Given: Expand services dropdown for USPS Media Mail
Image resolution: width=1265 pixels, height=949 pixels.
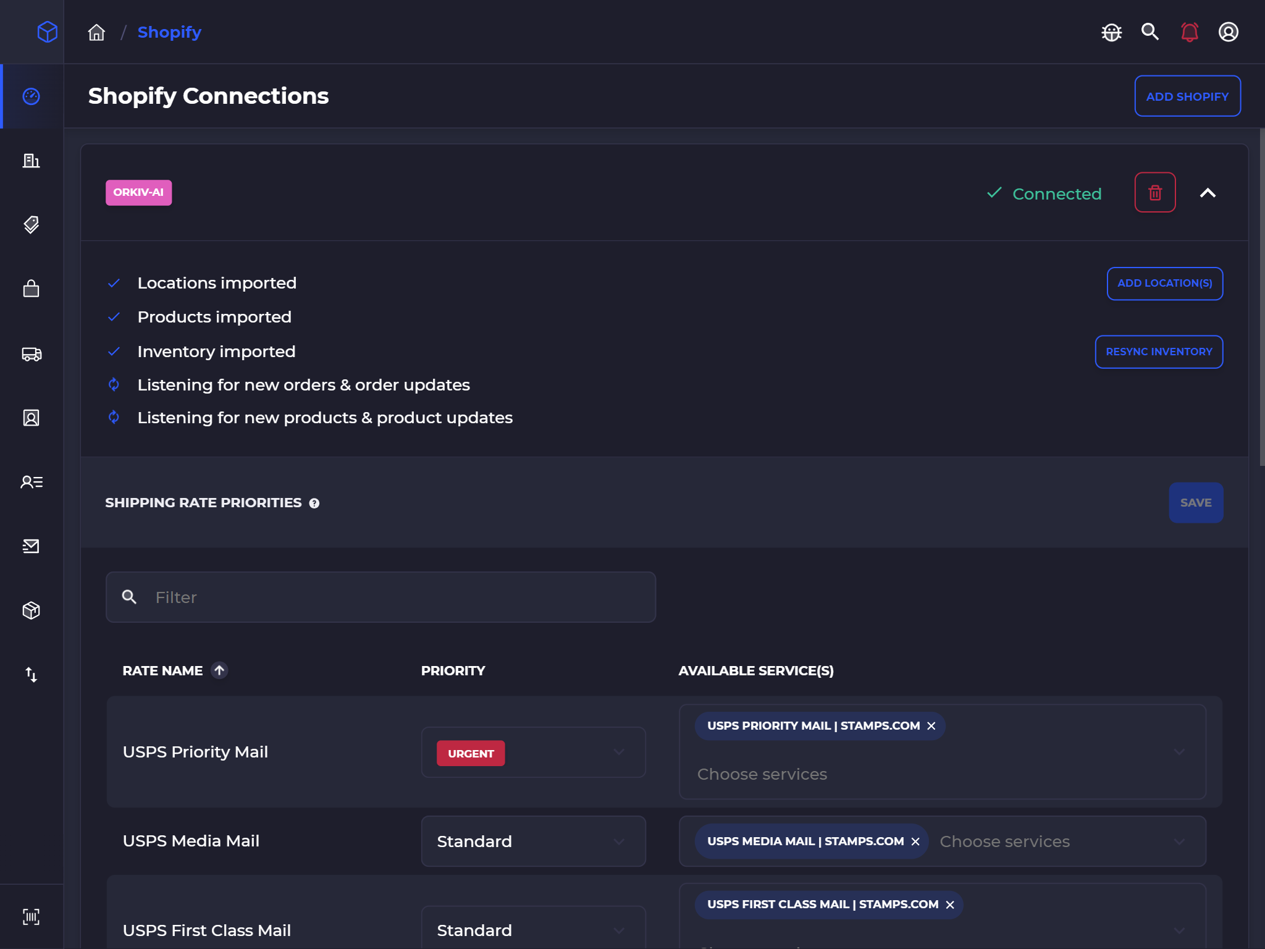Looking at the screenshot, I should 1179,842.
